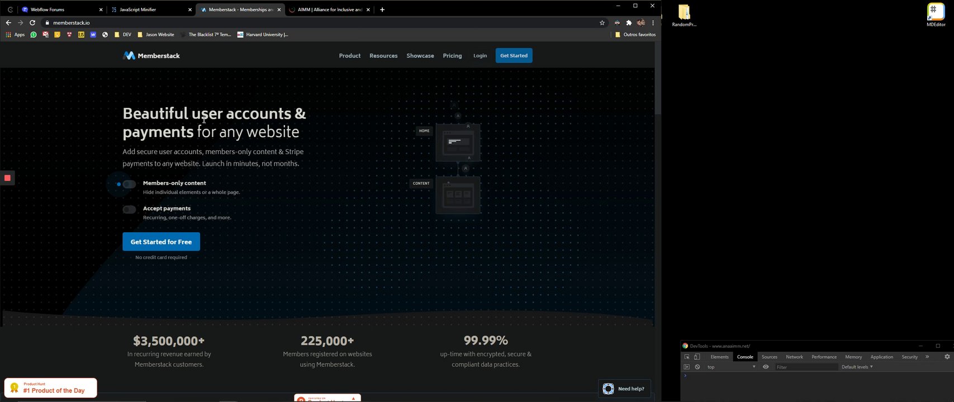The image size is (954, 402).
Task: Expand more DevTools tabs chevron
Action: (927, 357)
